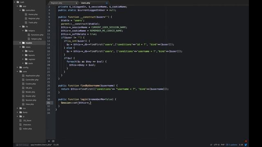The width and height of the screenshot is (262, 147).
Task: Expand the css folder
Action: coord(17,108)
